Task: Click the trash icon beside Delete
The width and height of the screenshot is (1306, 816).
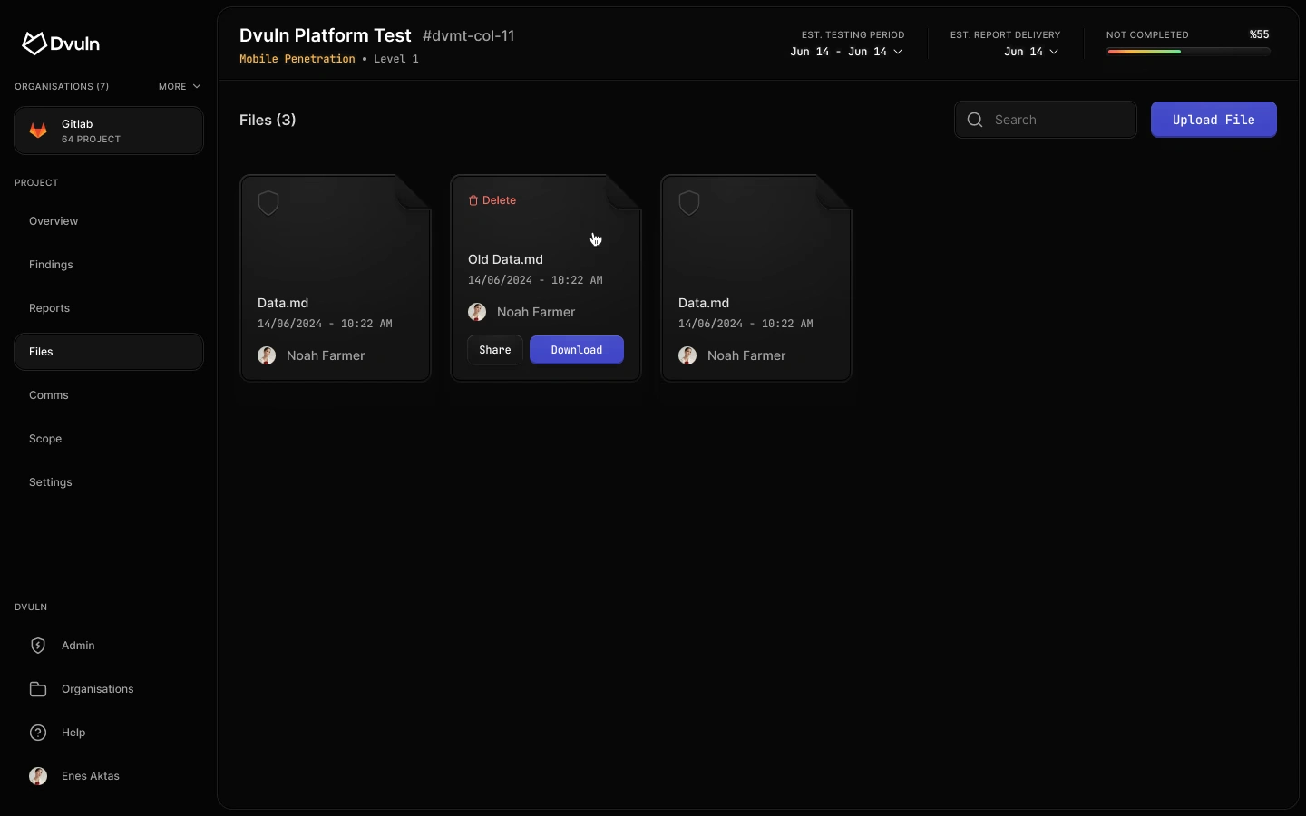Action: point(473,200)
